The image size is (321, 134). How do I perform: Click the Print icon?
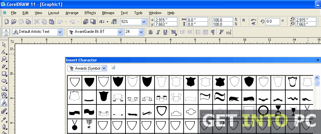(x=28, y=22)
